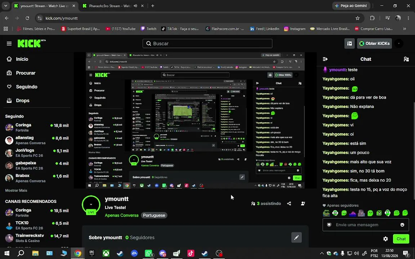The width and height of the screenshot is (415, 259).
Task: Open the Apenas Conversa category link under Live Teste
Action: pos(121,215)
